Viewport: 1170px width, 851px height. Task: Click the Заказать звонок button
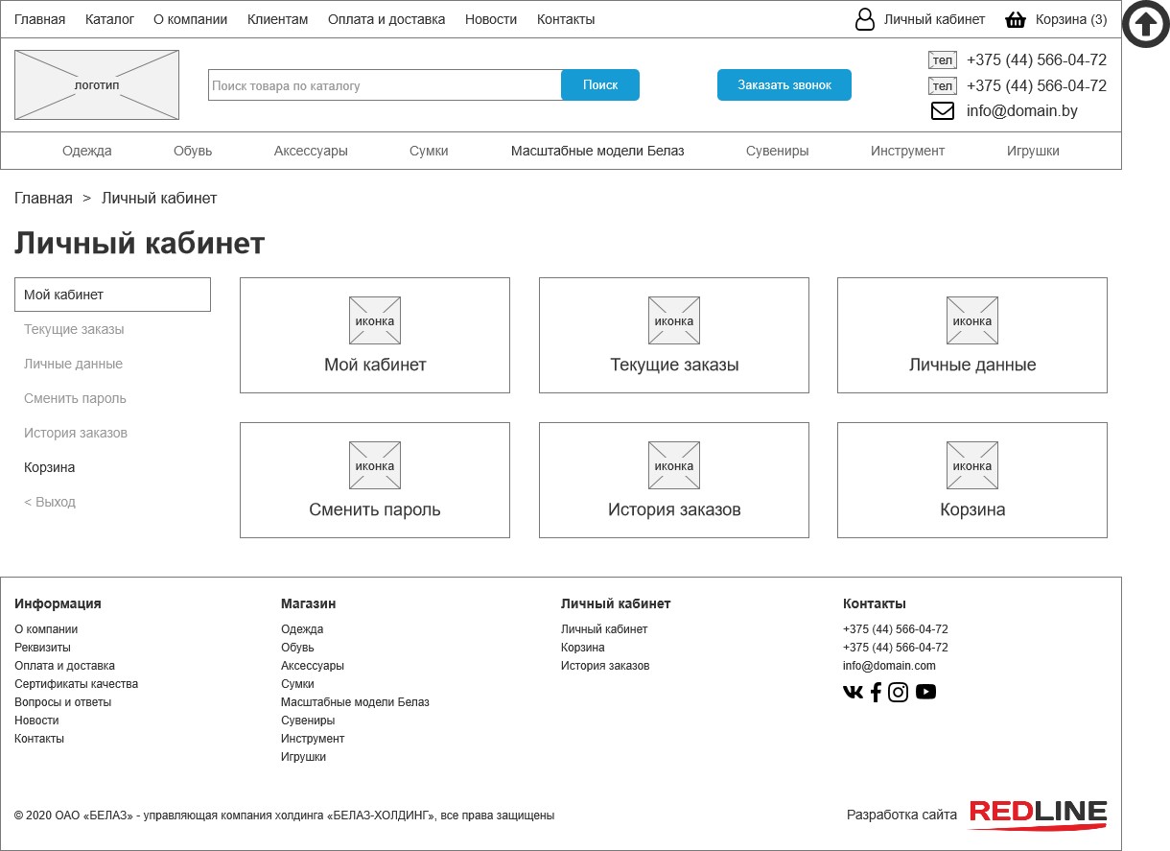click(x=784, y=85)
